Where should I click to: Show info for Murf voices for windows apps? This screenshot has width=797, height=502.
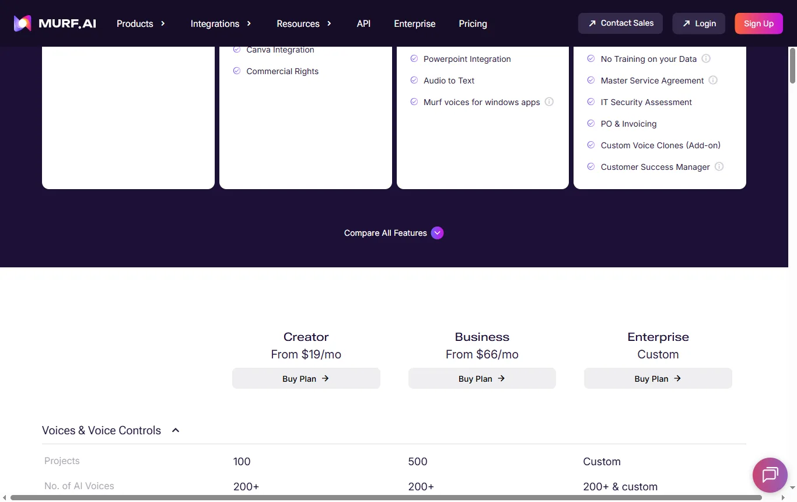pyautogui.click(x=549, y=102)
